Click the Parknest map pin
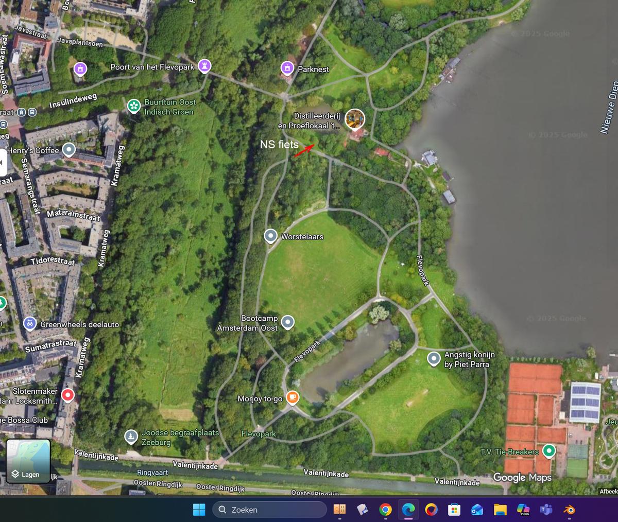 click(287, 68)
